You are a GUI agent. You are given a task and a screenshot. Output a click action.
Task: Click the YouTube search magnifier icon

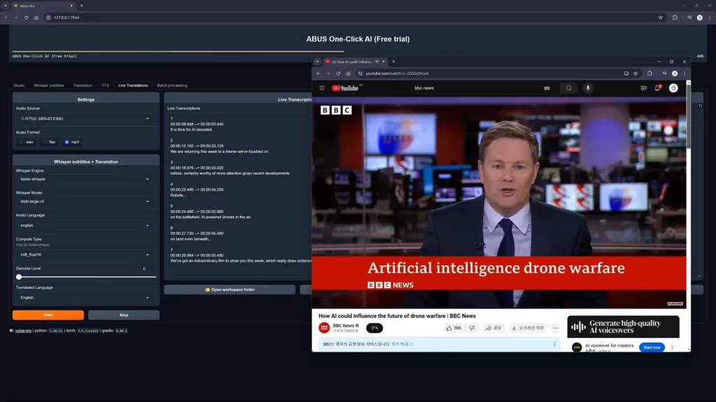point(568,87)
